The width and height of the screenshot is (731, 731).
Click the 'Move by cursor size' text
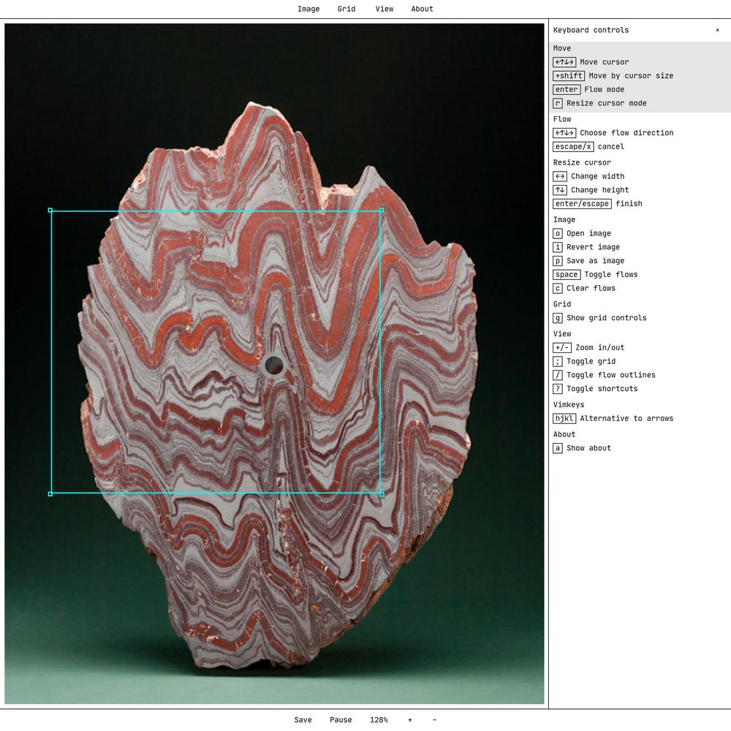(x=631, y=76)
